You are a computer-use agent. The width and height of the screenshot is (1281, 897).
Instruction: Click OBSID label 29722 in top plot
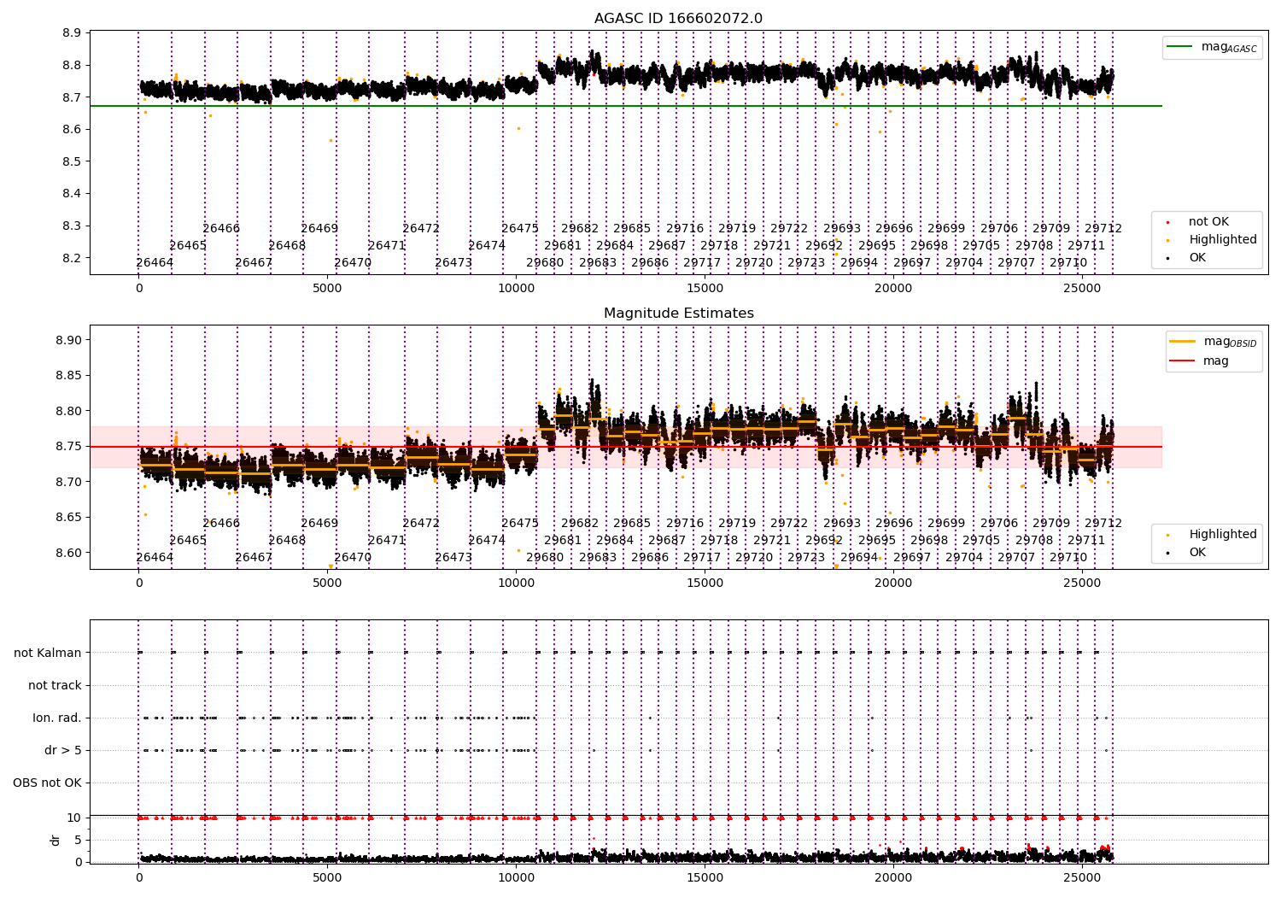789,229
